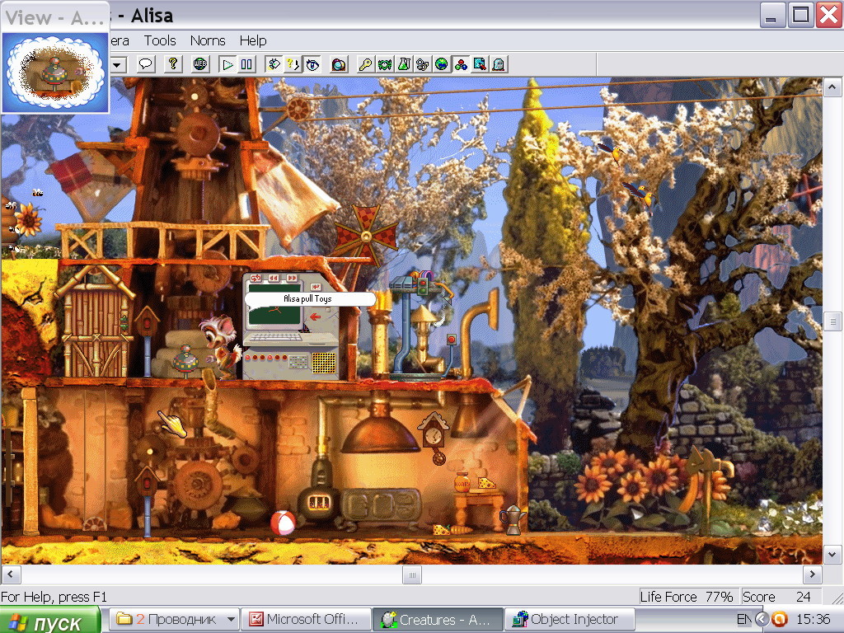Click the horizontal scrollbar right arrow

point(812,574)
